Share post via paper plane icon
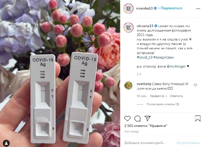 [x=148, y=118]
